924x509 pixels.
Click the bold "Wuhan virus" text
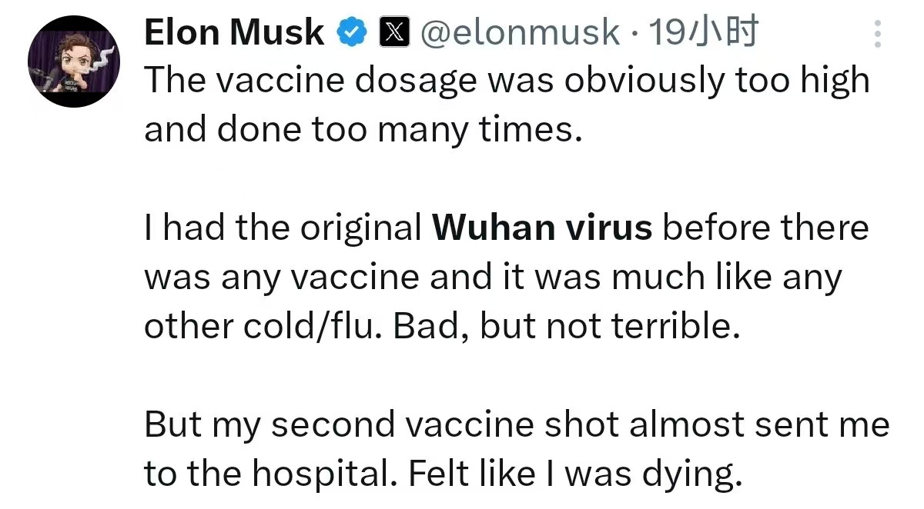pos(542,228)
